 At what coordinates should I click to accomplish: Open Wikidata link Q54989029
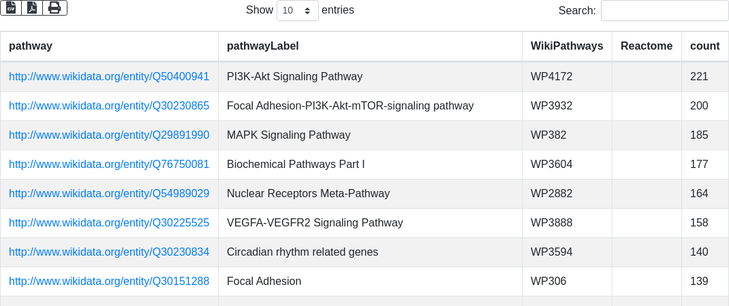pos(109,194)
